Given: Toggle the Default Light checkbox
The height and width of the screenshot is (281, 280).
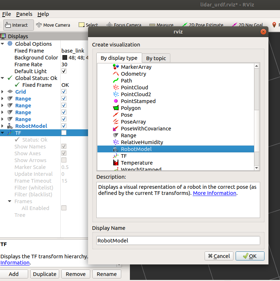Looking at the screenshot, I should point(64,71).
